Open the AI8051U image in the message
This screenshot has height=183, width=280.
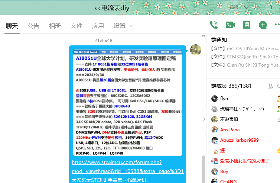(128, 103)
